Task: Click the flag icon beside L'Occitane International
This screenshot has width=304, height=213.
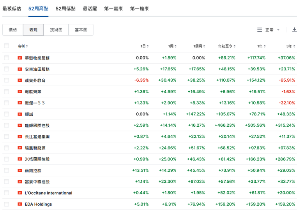Action: point(20,193)
